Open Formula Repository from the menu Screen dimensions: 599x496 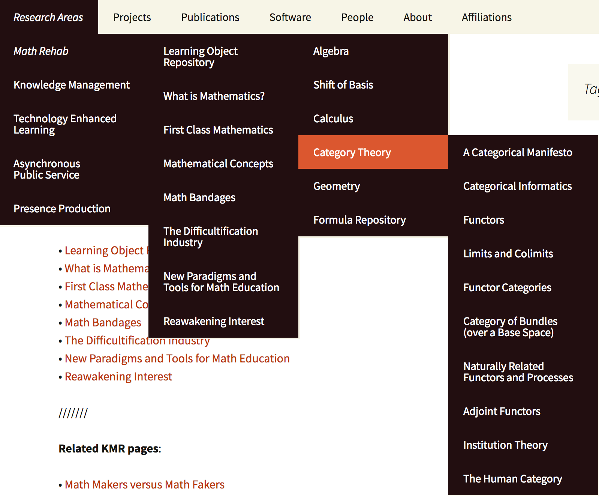tap(359, 220)
